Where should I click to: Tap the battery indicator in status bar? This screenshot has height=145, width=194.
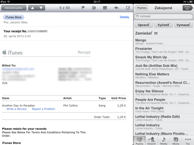(191, 2)
